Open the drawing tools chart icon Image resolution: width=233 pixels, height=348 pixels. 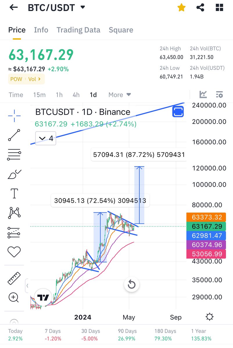coord(203,95)
